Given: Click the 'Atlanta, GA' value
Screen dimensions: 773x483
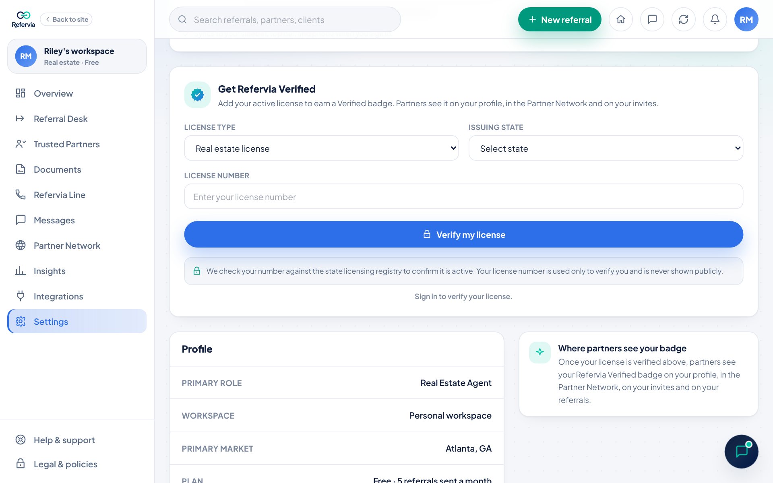Looking at the screenshot, I should tap(468, 448).
